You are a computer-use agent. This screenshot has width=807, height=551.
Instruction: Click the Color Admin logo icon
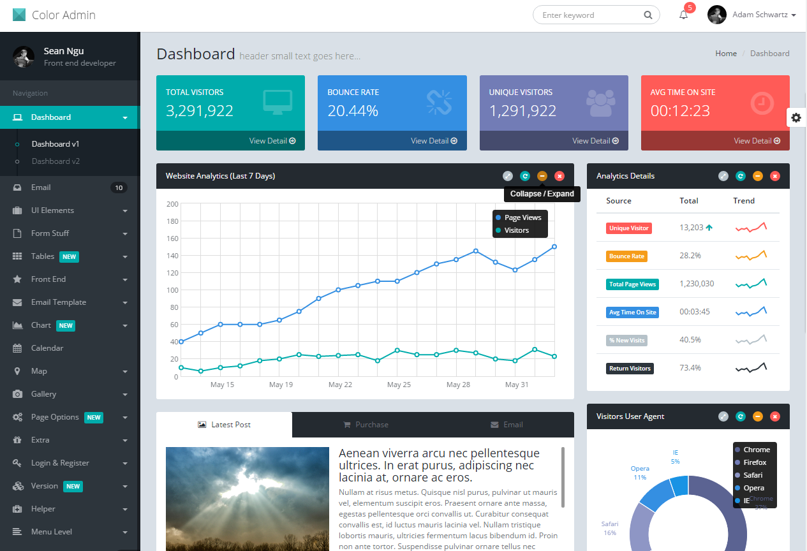tap(19, 15)
